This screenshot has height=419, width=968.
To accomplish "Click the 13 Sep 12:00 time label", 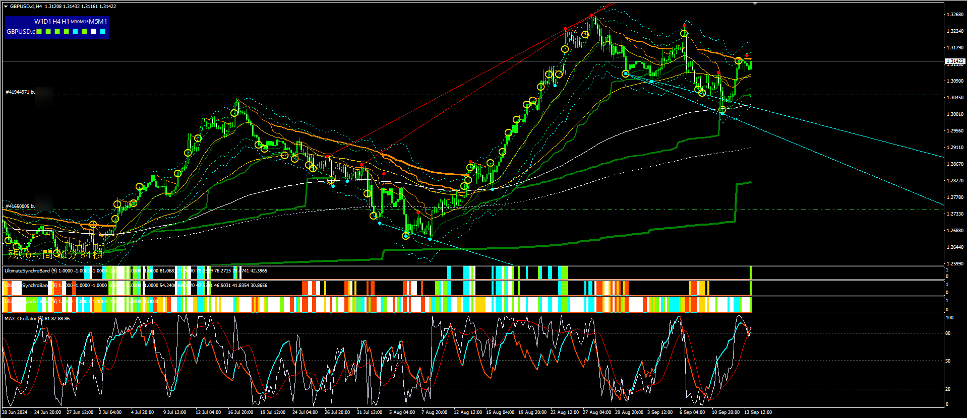I will click(x=758, y=412).
